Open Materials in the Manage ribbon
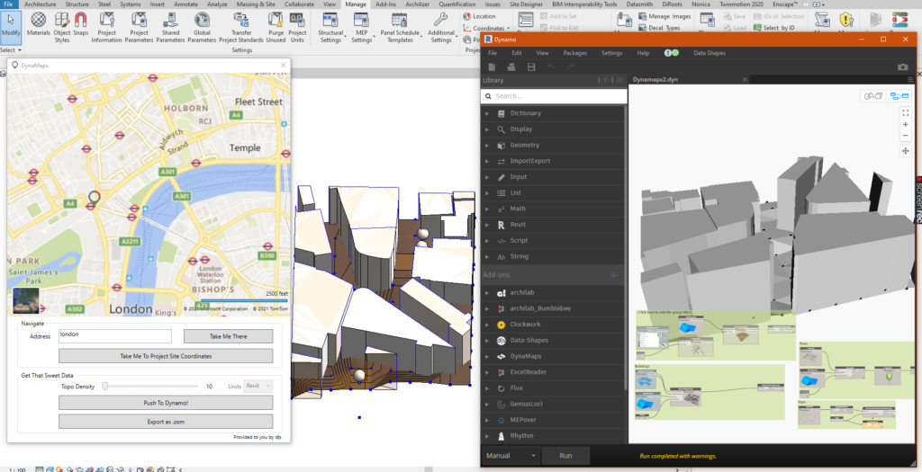Screen dimensions: 922x472 point(39,26)
